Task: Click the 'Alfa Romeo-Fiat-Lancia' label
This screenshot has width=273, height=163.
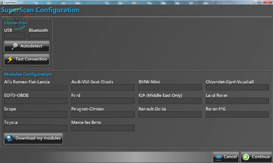Action: 27,82
